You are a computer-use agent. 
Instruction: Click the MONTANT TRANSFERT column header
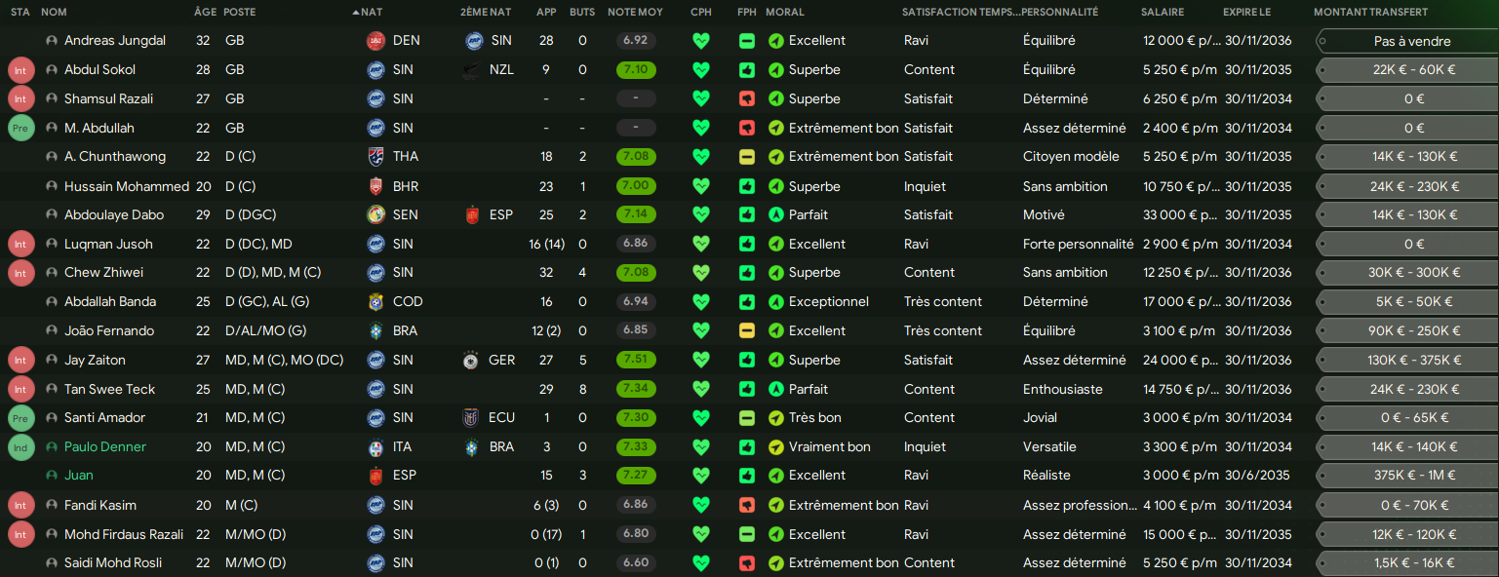[x=1370, y=13]
